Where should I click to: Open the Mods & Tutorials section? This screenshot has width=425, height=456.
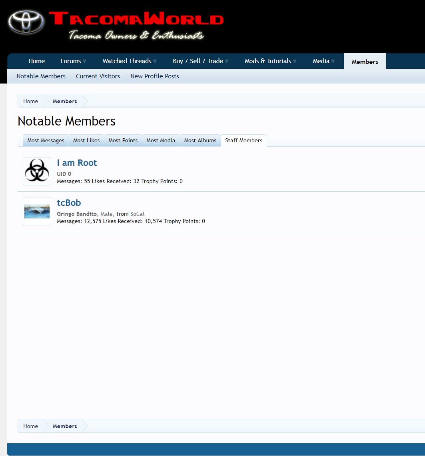click(268, 61)
